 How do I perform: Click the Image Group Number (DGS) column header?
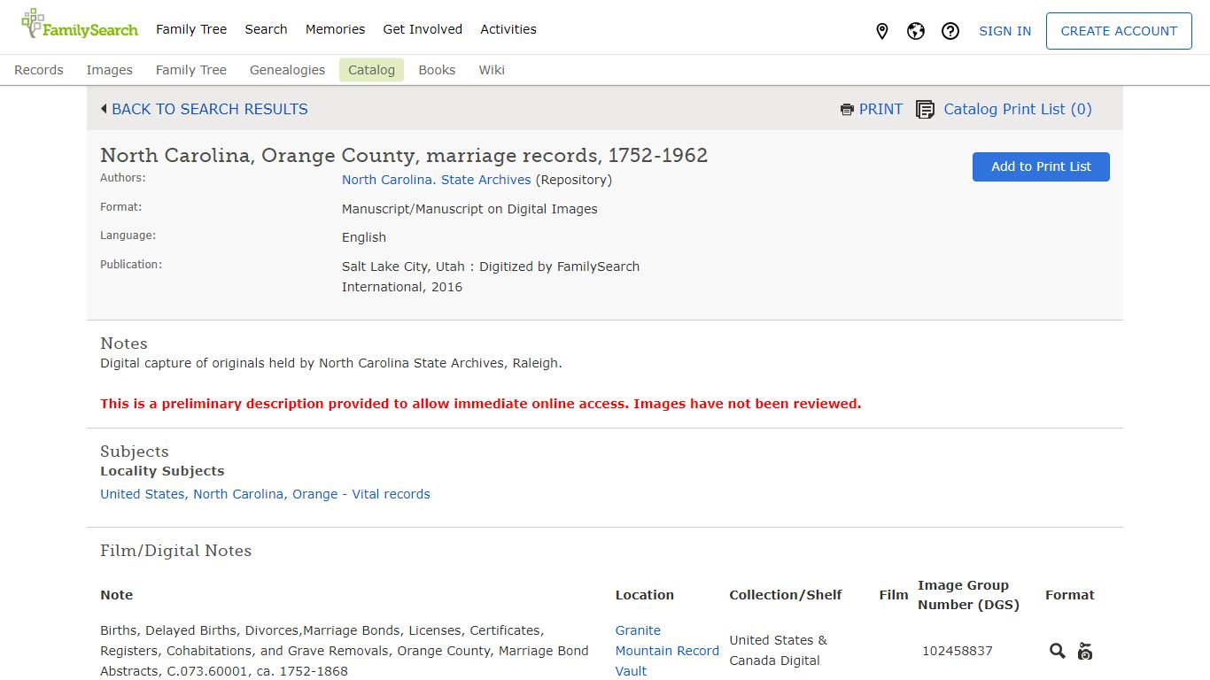(968, 595)
